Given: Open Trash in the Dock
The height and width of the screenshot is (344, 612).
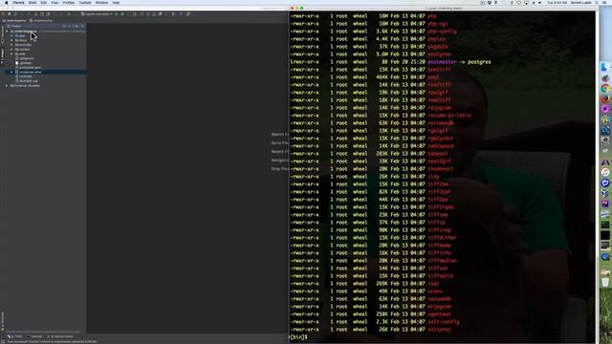Looking at the screenshot, I should [x=605, y=282].
